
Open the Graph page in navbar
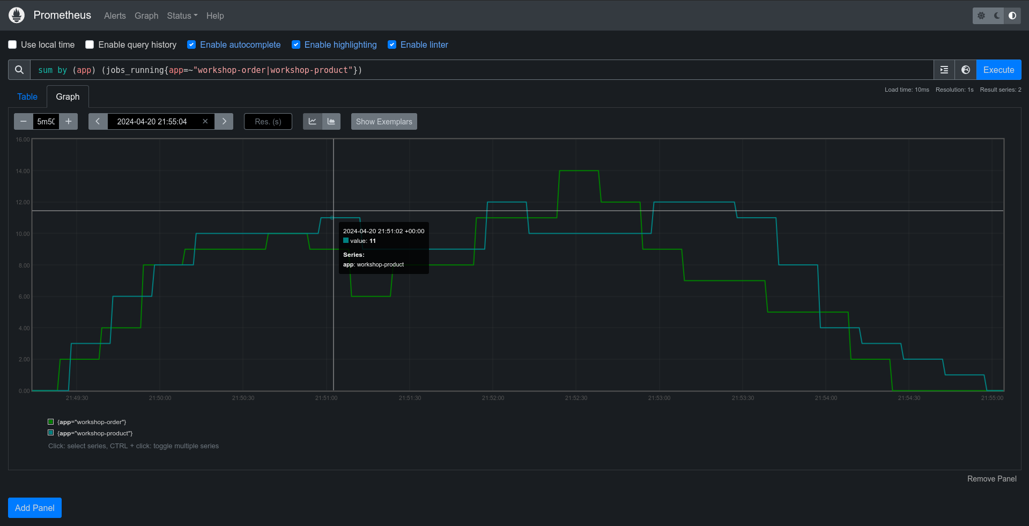[146, 16]
